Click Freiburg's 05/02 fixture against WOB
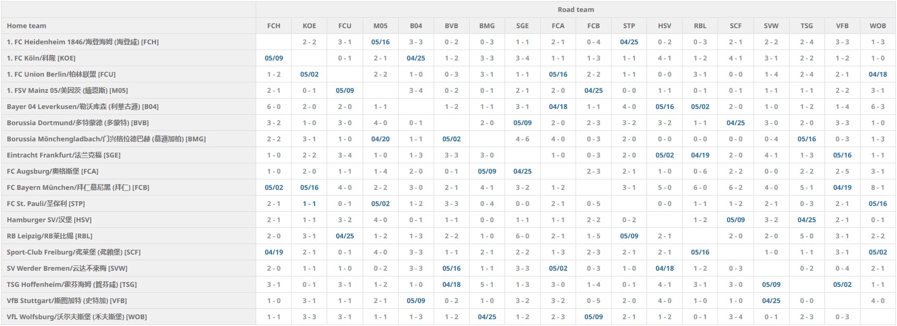Screen dimensions: 897x326 coord(877,252)
